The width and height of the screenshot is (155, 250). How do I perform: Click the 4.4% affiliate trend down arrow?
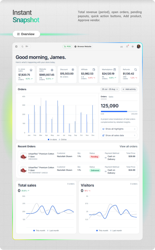click(x=94, y=78)
